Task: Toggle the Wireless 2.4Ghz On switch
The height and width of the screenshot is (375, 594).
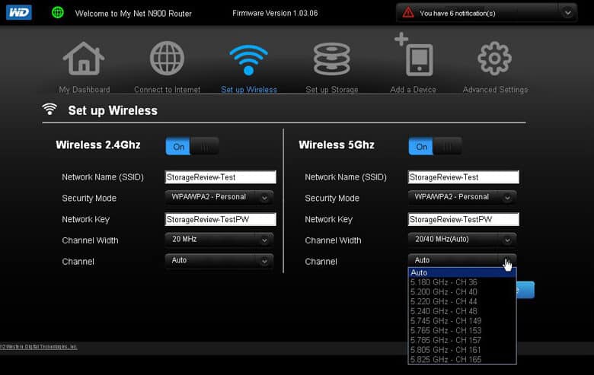Action: coord(193,146)
